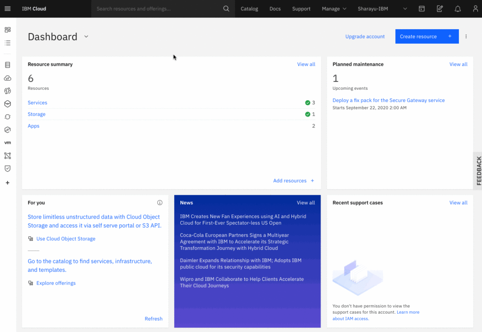The height and width of the screenshot is (332, 482).
Task: Open 'Store limitless unstructured data' recommendation
Action: (x=95, y=221)
